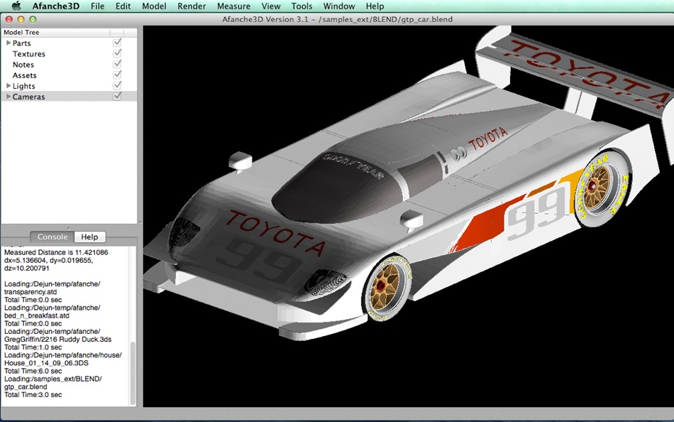The image size is (674, 422).
Task: Click the console panel scrollbar thumb
Action: point(133,372)
